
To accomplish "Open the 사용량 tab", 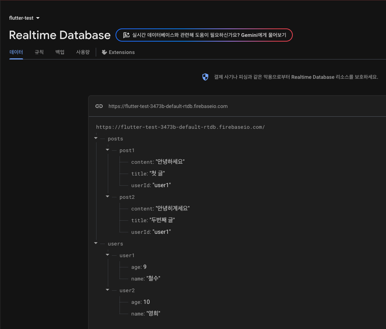I will 83,52.
